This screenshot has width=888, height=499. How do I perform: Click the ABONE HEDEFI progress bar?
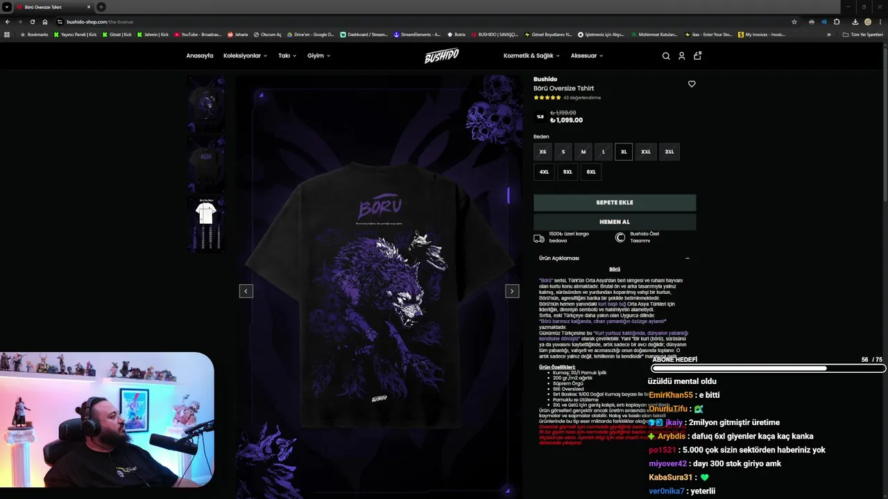767,369
